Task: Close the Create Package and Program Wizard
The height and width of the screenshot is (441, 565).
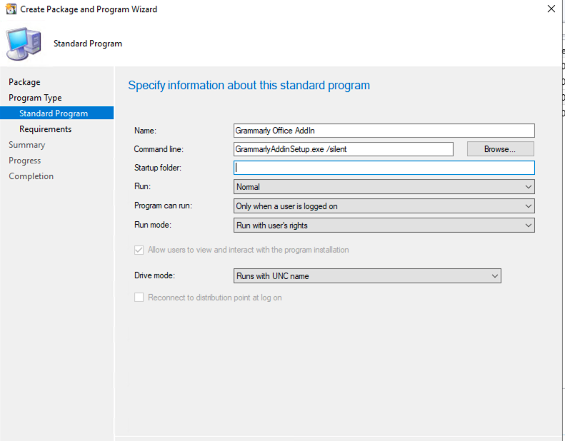Action: [x=551, y=9]
